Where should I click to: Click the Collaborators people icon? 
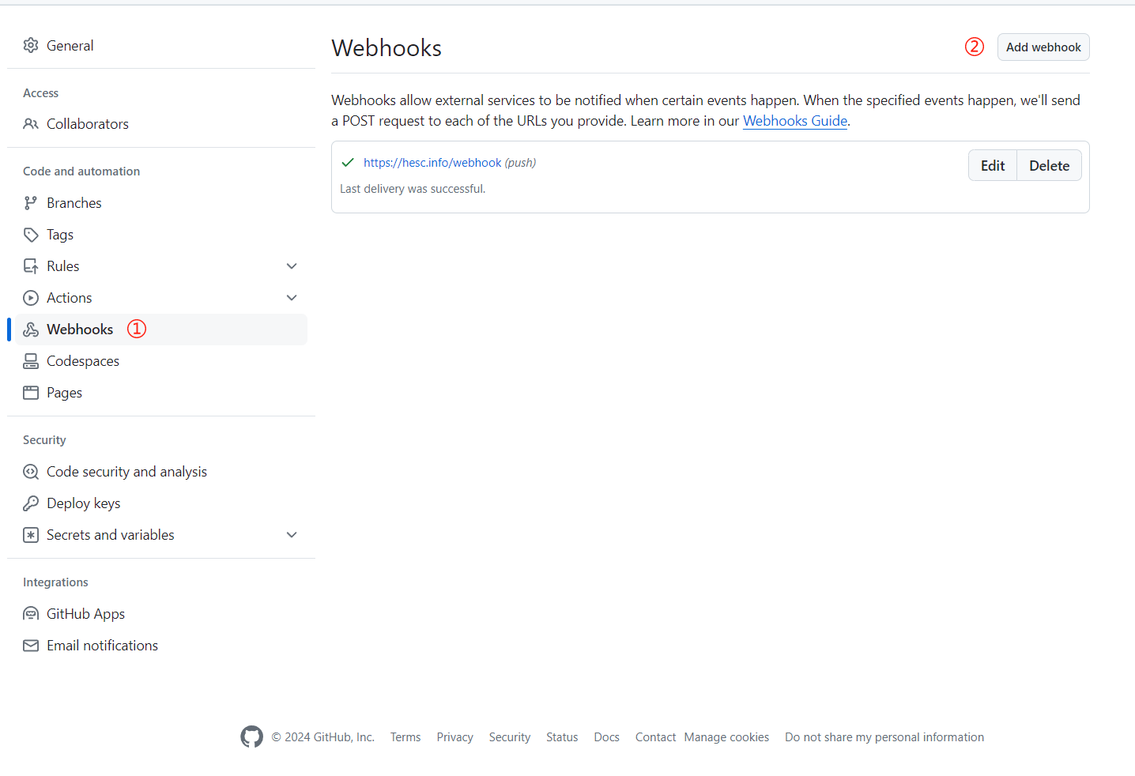click(31, 124)
